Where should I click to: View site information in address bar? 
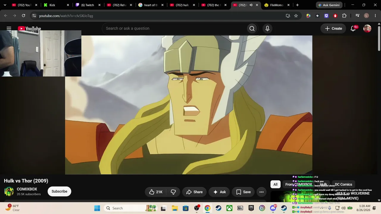click(x=34, y=16)
